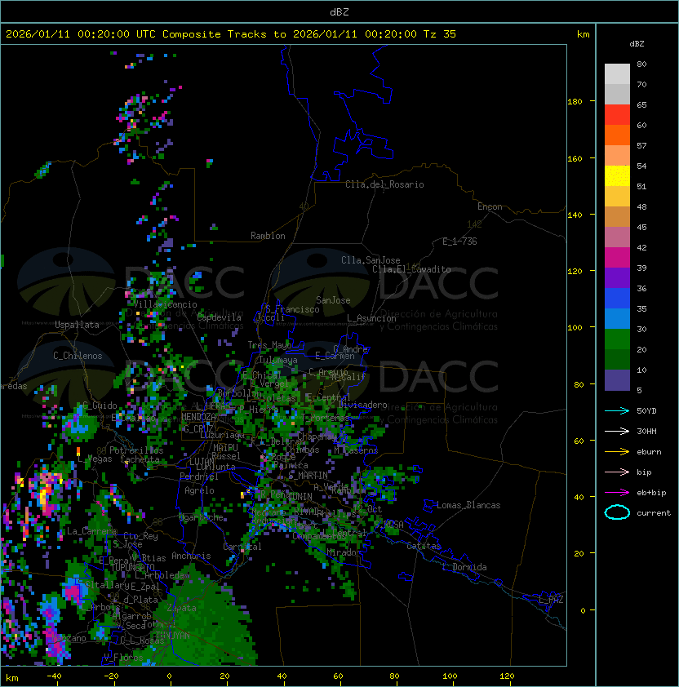
Task: Select the S_MARTIN label
Action: [308, 476]
